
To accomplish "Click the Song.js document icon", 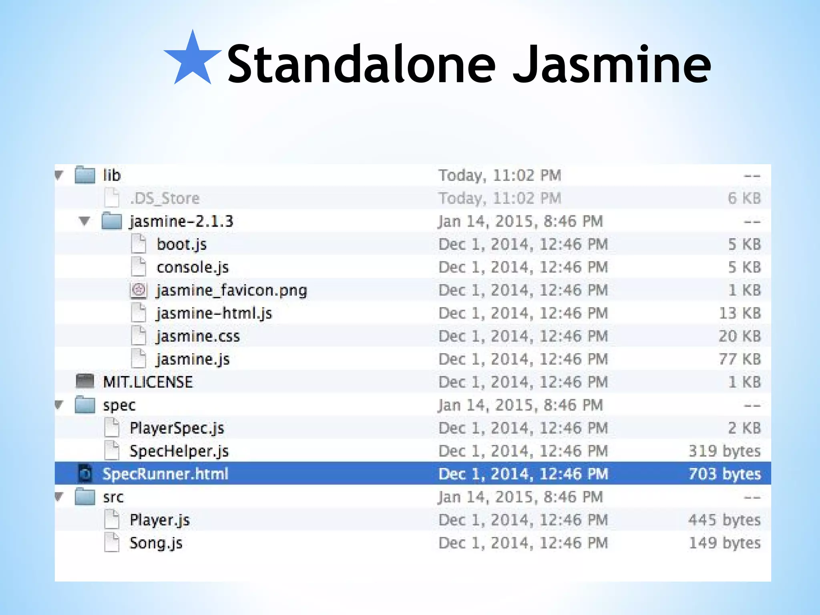I will pos(112,543).
